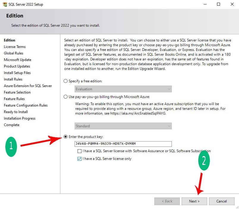The height and width of the screenshot is (209, 239).
Task: Select Azure Extension for SQL Server step
Action: point(28,86)
